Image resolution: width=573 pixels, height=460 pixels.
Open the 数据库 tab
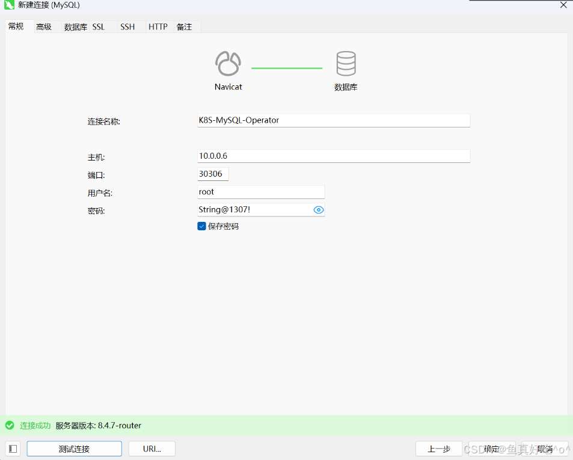point(75,27)
